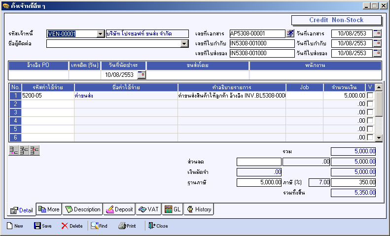The image size is (390, 236).
Task: Click the up arrow of table scrollbar
Action: (379, 87)
